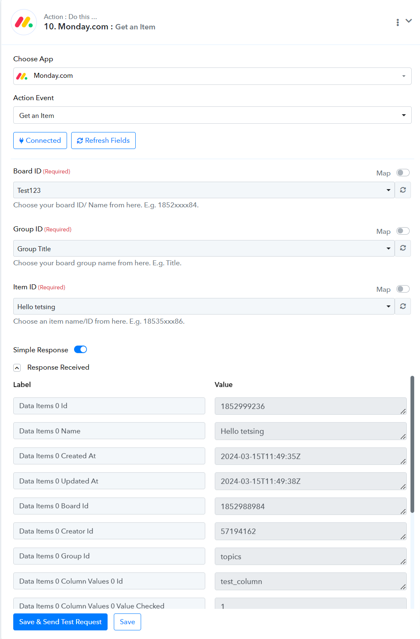
Task: Click the test_column value field
Action: 311,581
